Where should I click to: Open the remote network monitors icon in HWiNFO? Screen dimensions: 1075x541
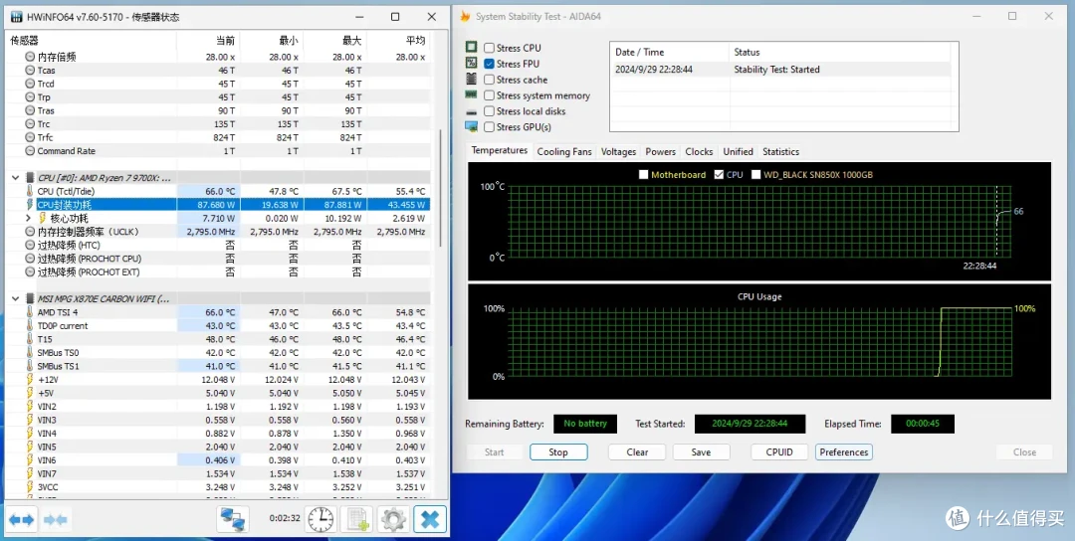233,520
